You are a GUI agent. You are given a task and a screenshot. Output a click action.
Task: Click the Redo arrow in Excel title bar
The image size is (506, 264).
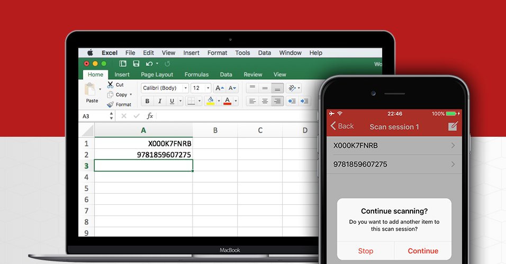(x=167, y=64)
